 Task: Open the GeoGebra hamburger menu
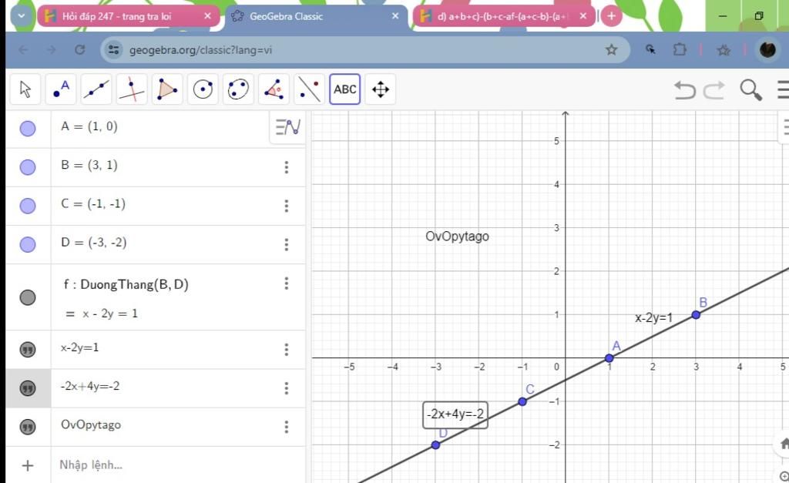click(783, 89)
